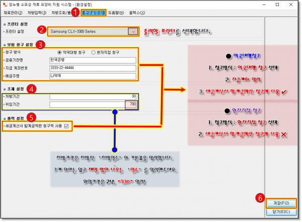This screenshot has height=222, width=302.
Task: Click the 예금주명 field containing 나약국
Action: point(93,77)
